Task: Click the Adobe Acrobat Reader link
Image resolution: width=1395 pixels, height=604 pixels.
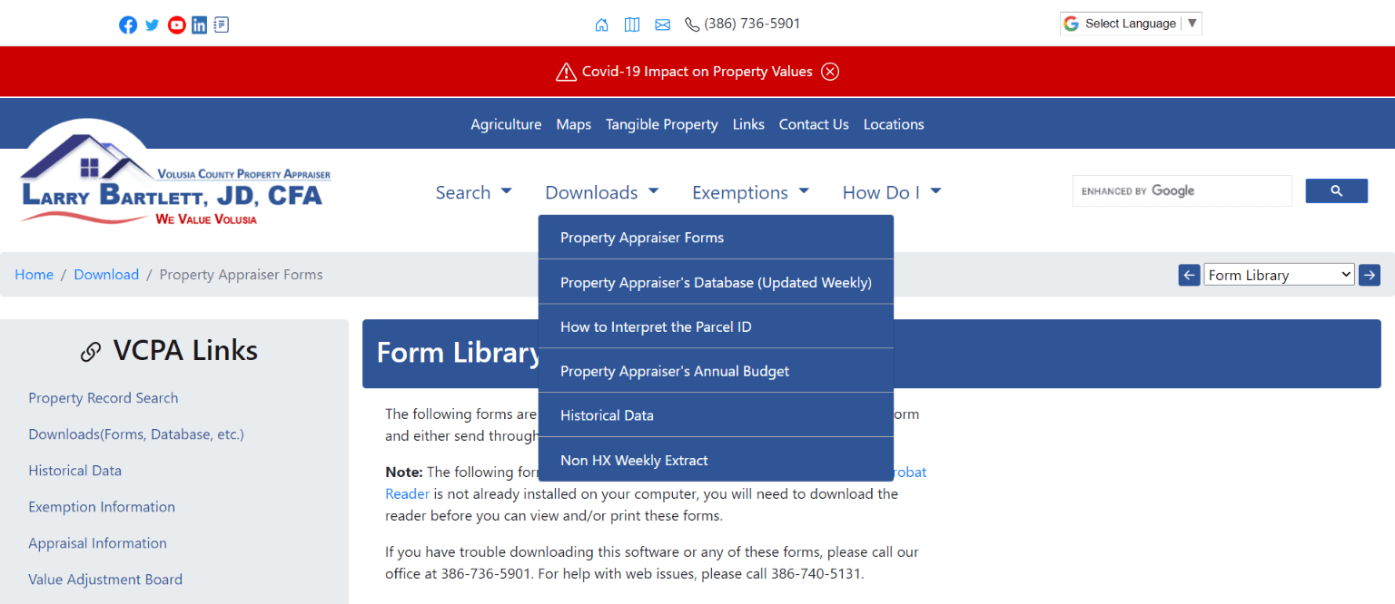Action: (407, 493)
